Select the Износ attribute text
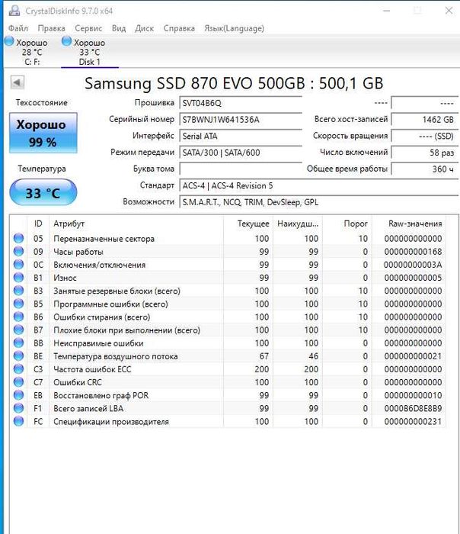This screenshot has width=460, height=534. (x=65, y=278)
